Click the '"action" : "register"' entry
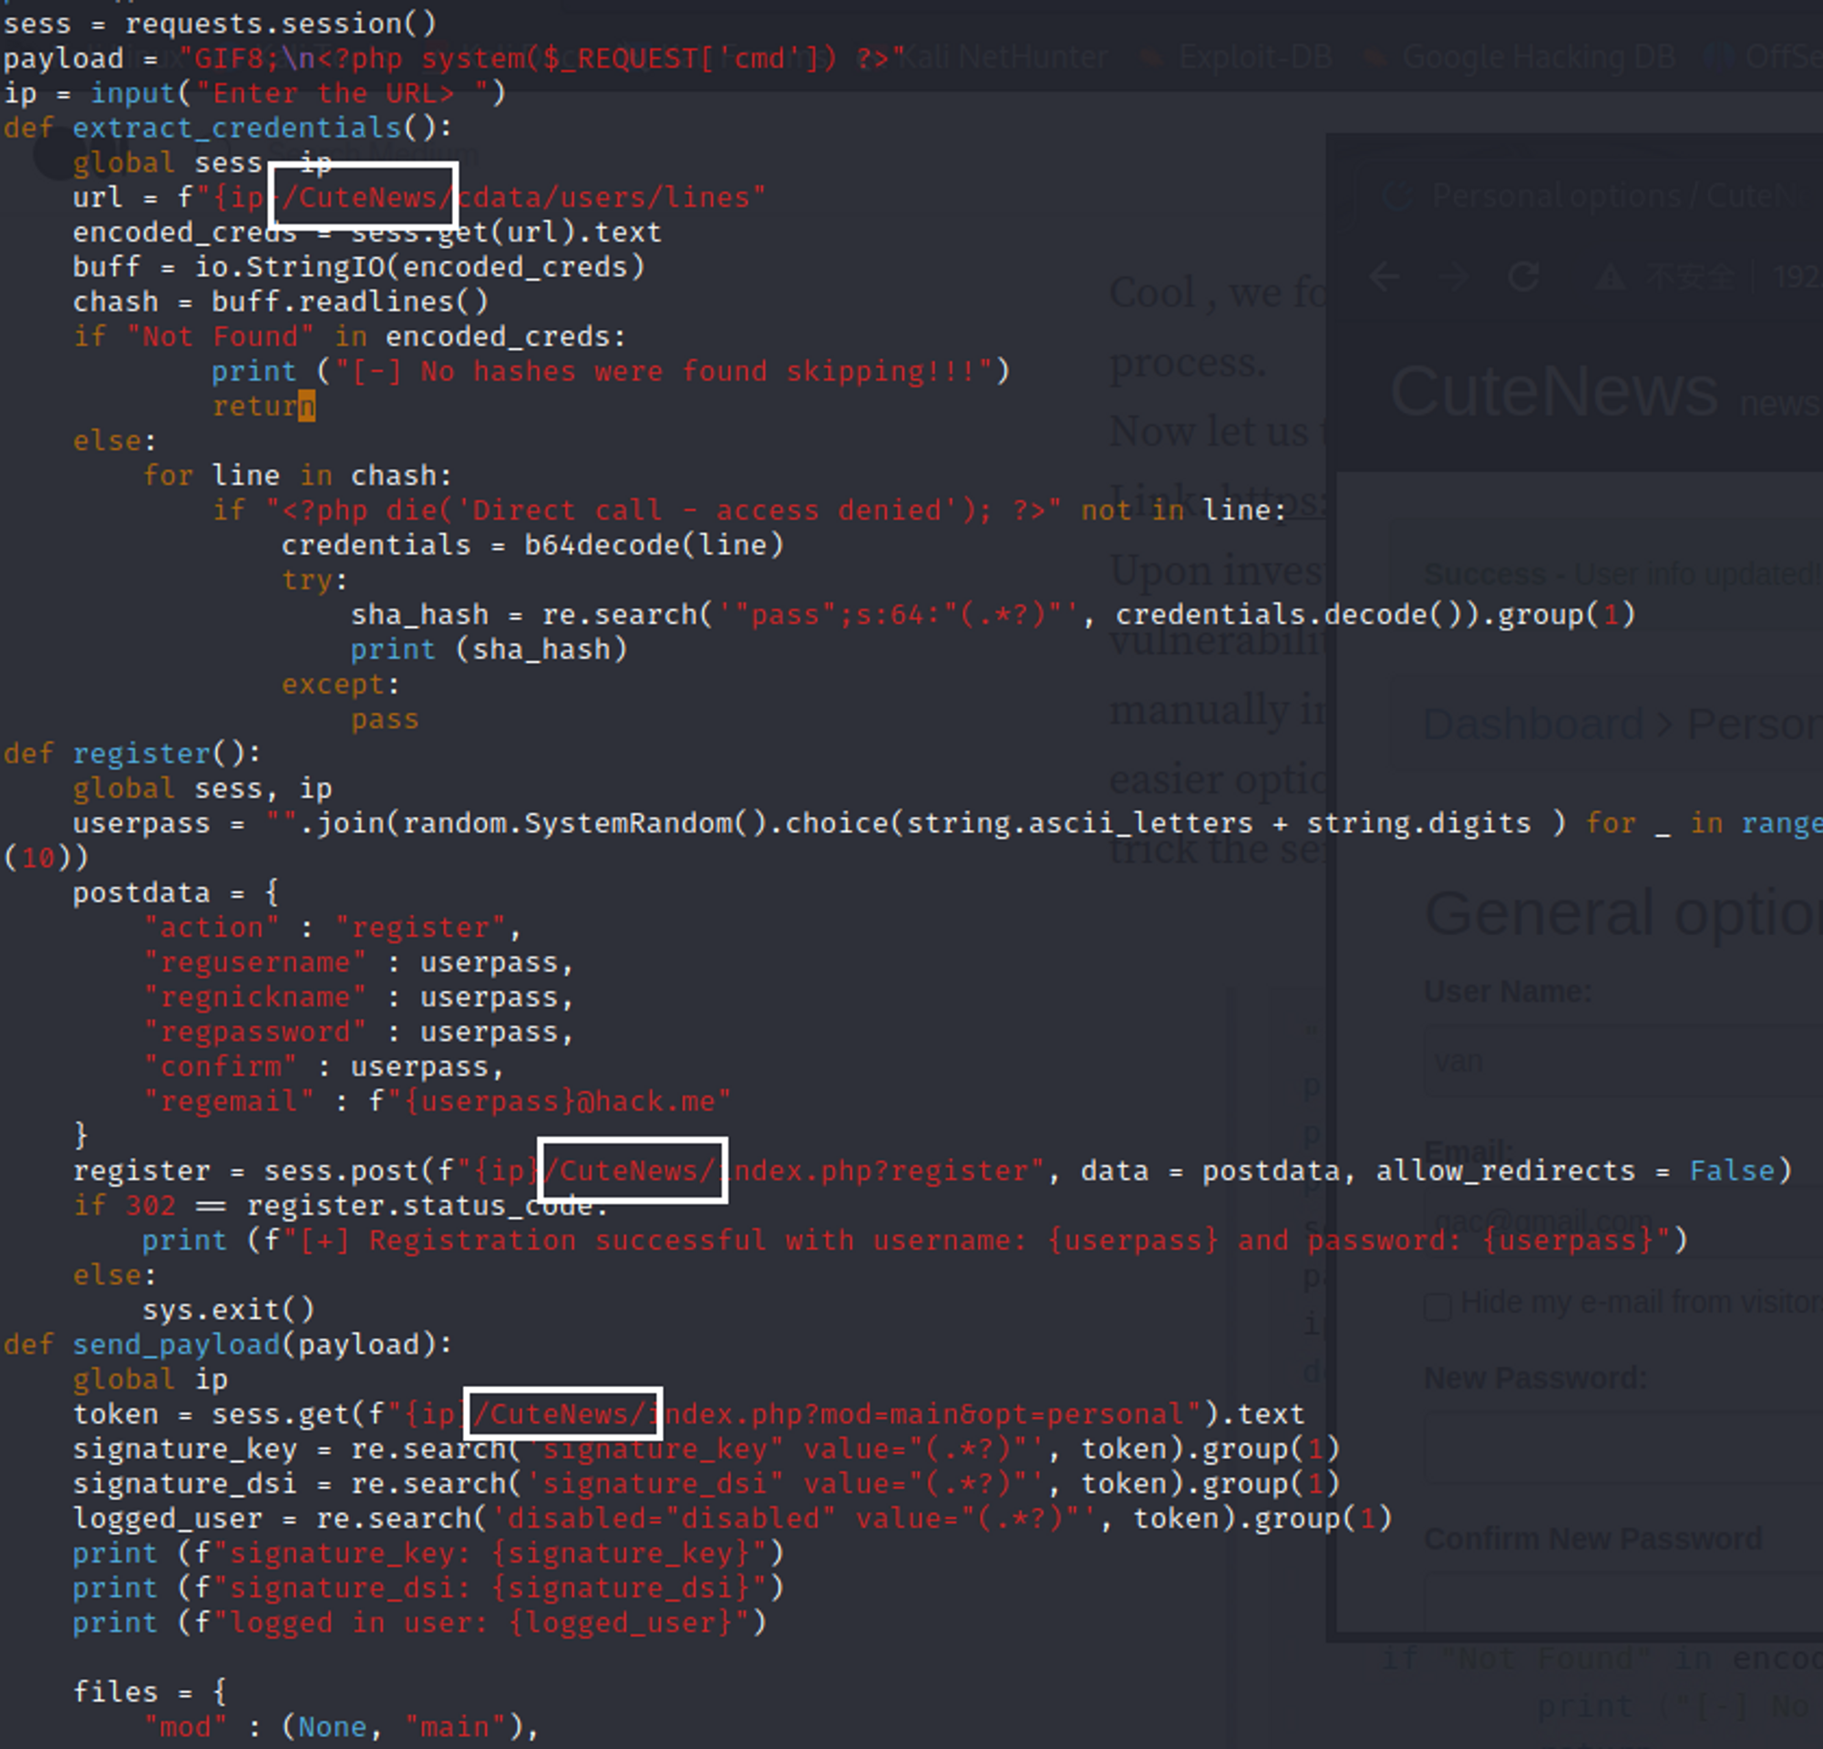The image size is (1823, 1749). click(x=332, y=928)
